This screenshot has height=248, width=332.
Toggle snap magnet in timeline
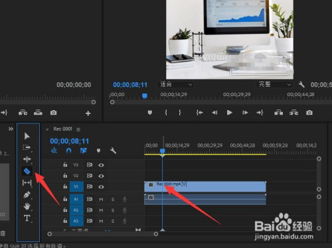[x=68, y=151]
